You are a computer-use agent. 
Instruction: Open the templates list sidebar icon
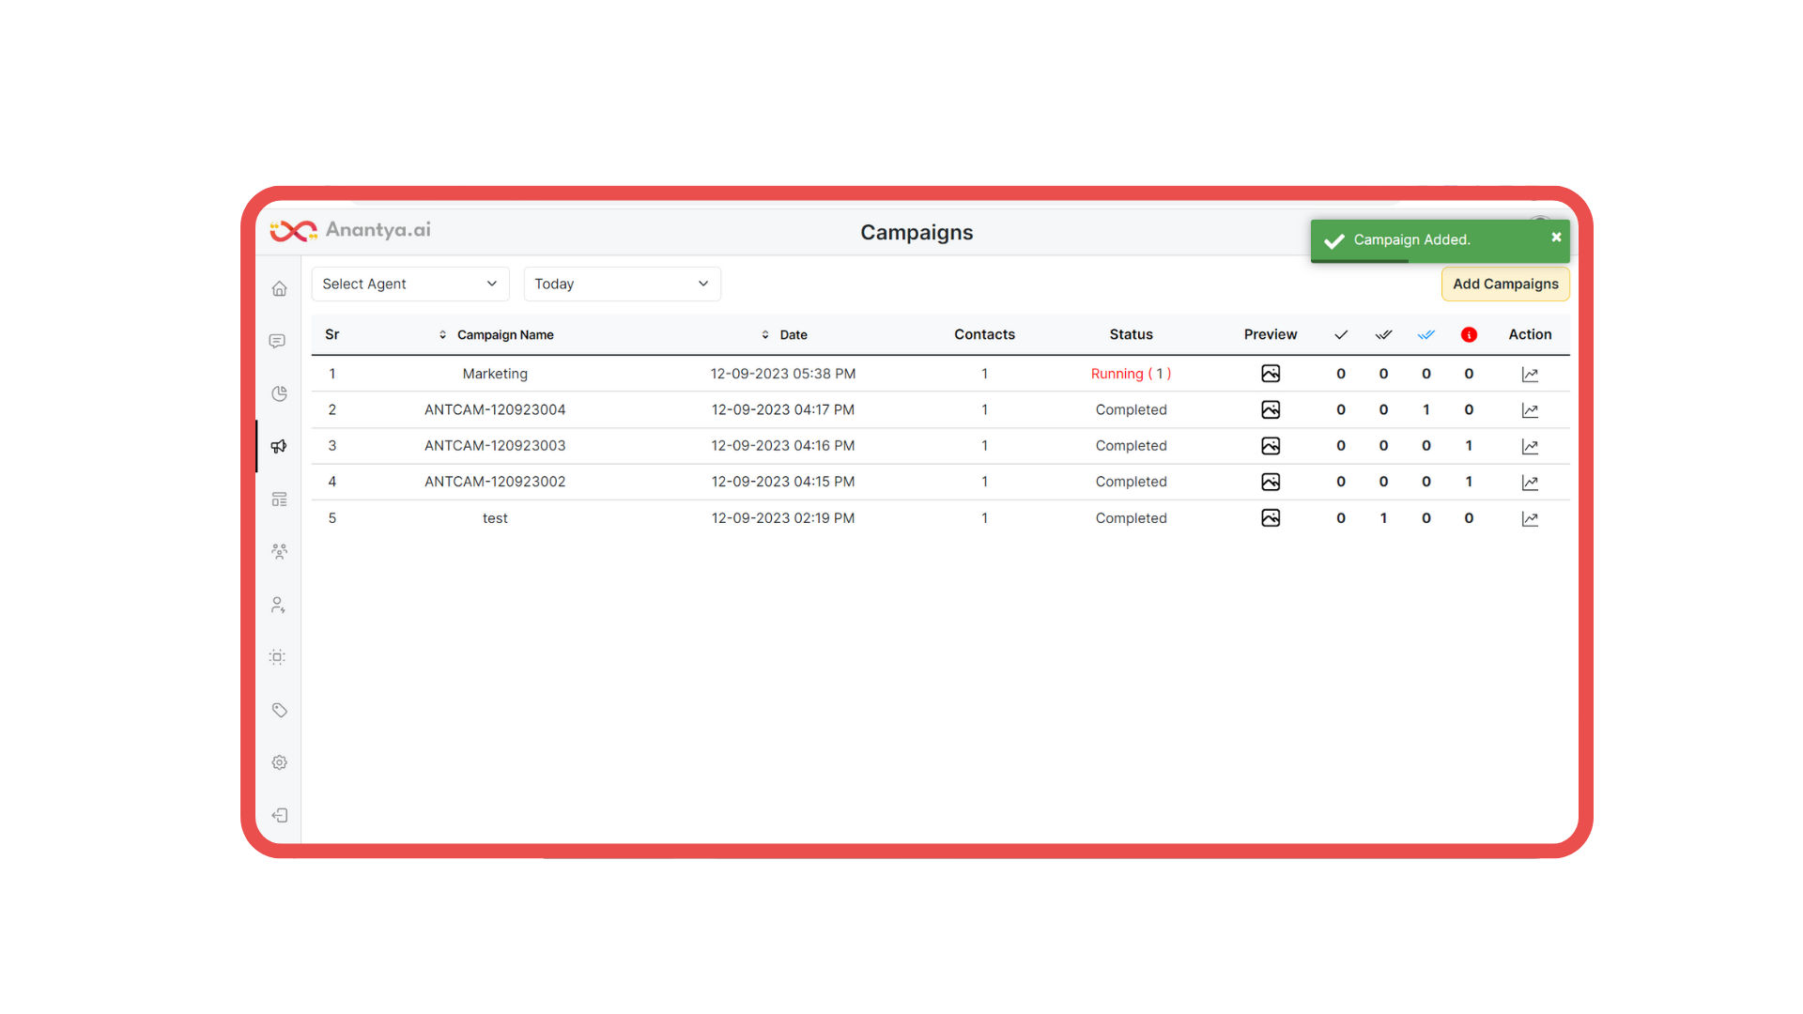[279, 499]
